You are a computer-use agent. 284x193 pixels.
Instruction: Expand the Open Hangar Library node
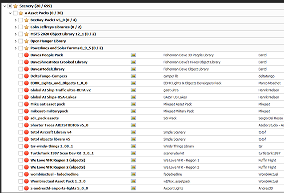tap(16, 41)
